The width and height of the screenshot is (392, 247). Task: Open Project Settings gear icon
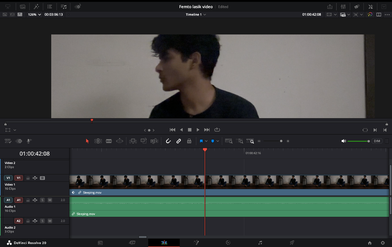click(x=382, y=243)
